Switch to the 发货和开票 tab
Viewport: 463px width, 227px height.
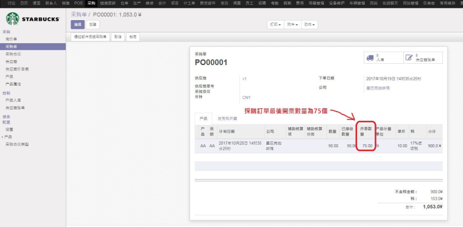coord(227,119)
